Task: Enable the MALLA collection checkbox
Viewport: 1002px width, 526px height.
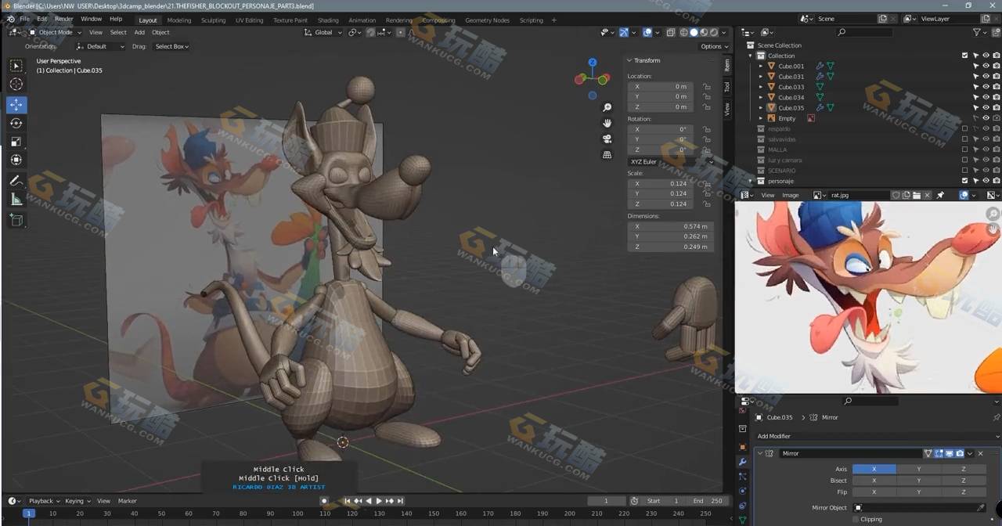Action: (964, 150)
